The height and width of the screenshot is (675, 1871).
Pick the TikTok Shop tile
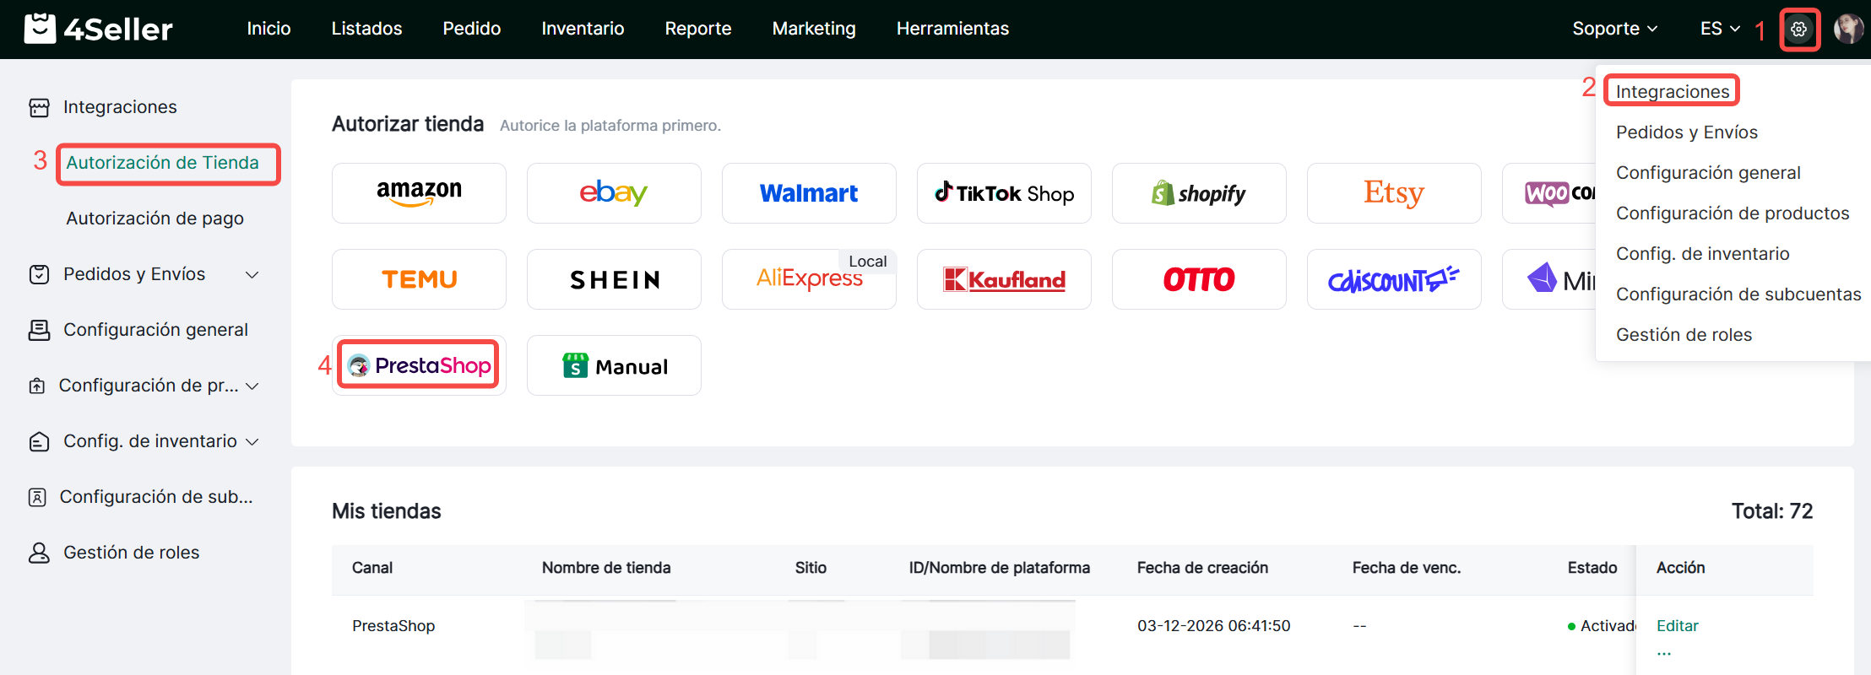tap(1004, 193)
